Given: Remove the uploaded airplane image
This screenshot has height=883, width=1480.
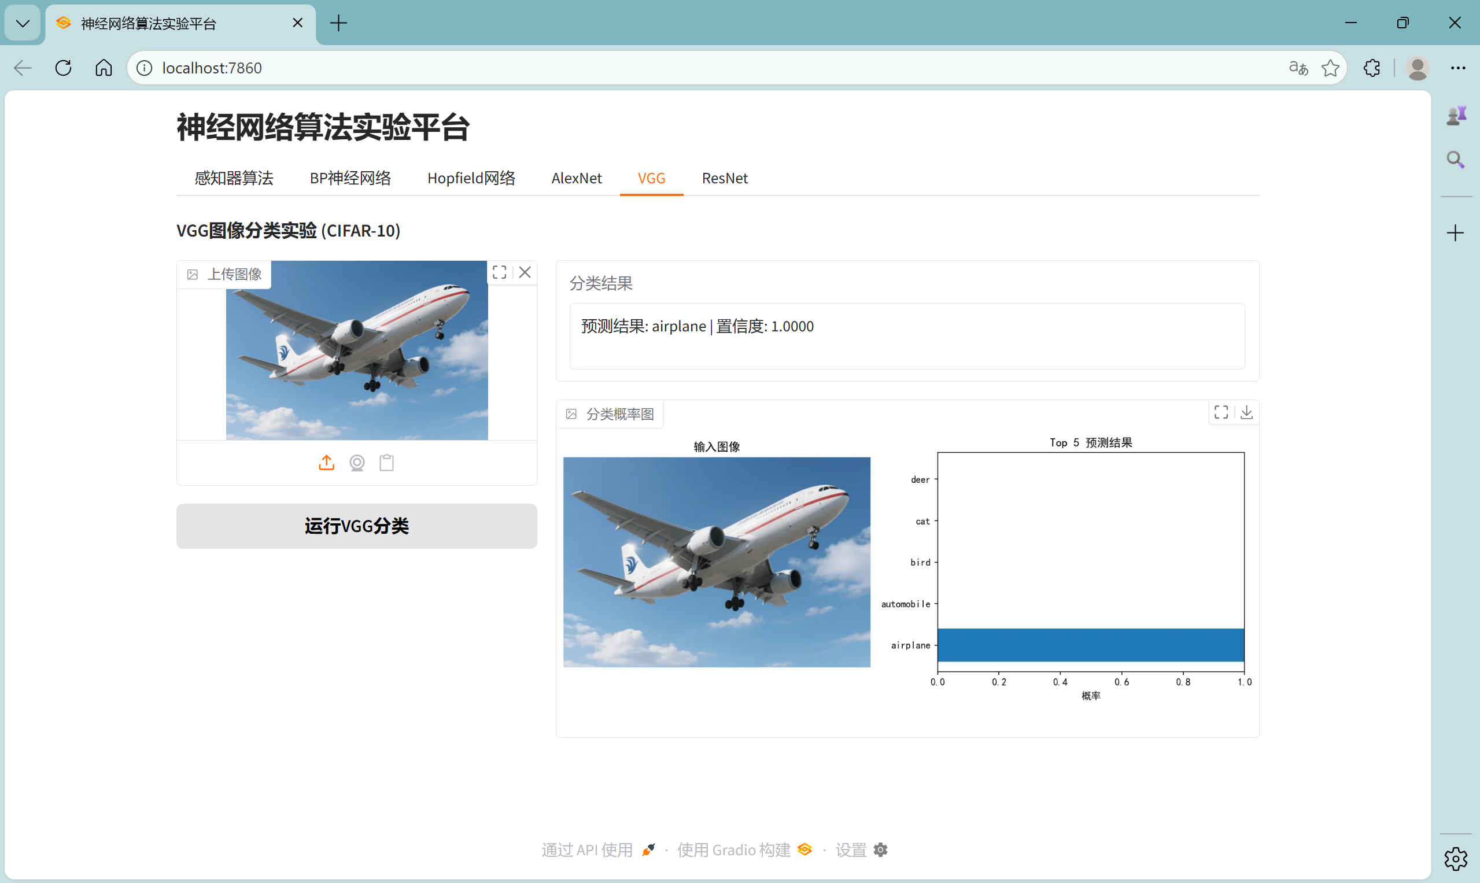Looking at the screenshot, I should (x=525, y=272).
